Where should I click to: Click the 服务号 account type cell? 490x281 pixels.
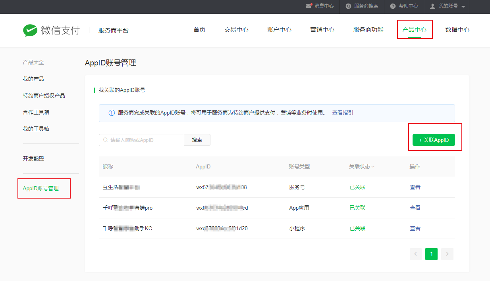tap(297, 187)
